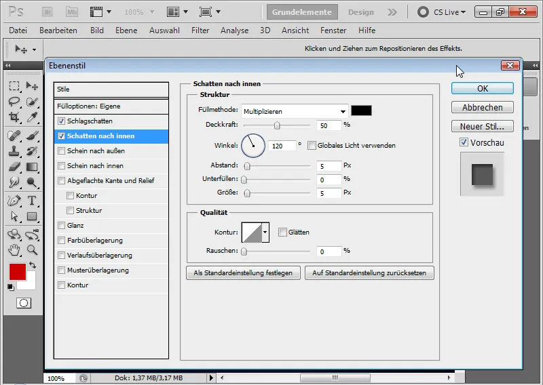Viewport: 543px width, 385px height.
Task: Select the Clone Stamp tool
Action: (14, 151)
